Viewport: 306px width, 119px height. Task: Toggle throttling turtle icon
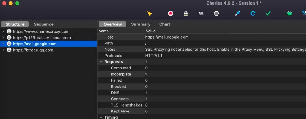click(x=201, y=14)
